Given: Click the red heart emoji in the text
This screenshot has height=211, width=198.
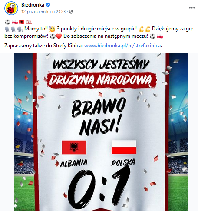Looking at the screenshot, I should 59,36.
